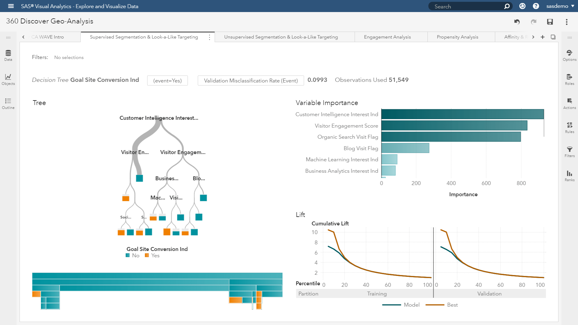Open page options for Supervised Segmentation tab
The width and height of the screenshot is (578, 325).
(x=210, y=37)
